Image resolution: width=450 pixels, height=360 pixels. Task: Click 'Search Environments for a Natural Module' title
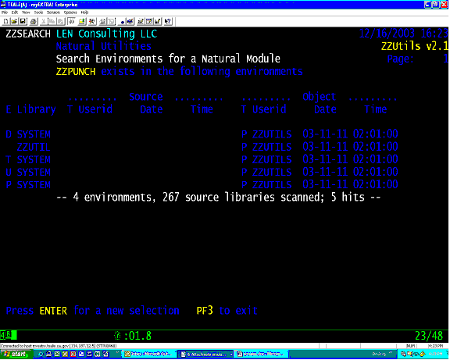pos(168,59)
